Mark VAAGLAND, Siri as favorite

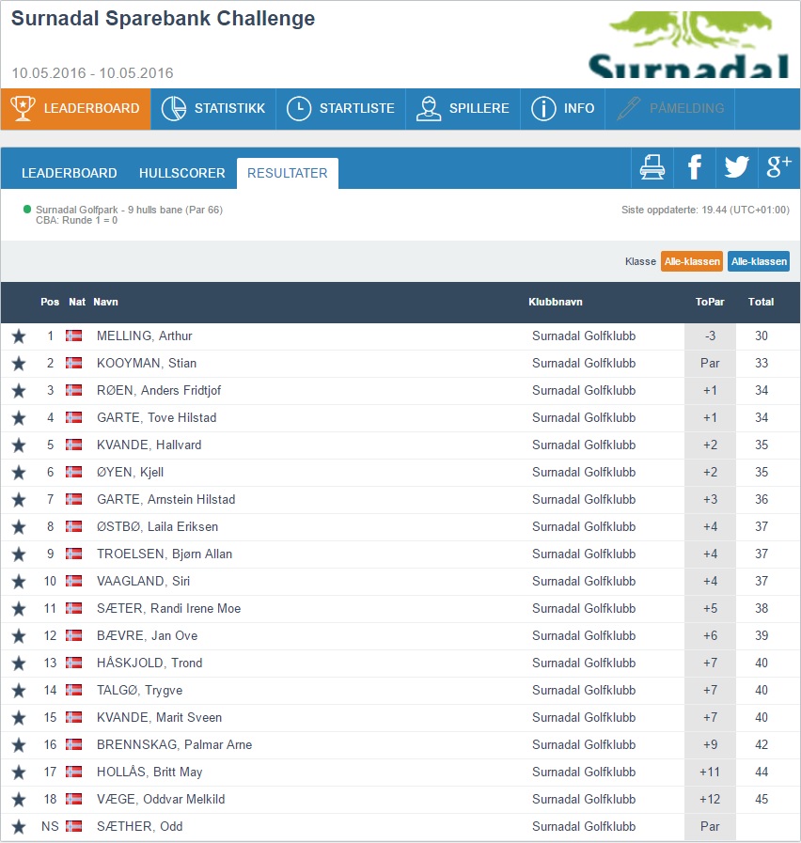19,581
